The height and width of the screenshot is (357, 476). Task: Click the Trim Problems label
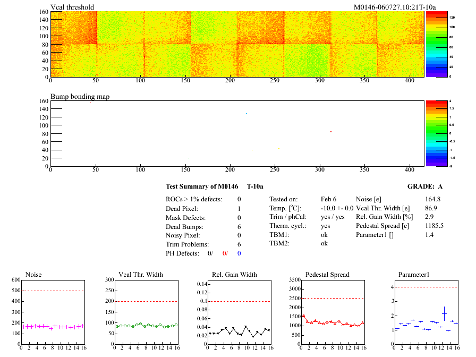click(186, 244)
